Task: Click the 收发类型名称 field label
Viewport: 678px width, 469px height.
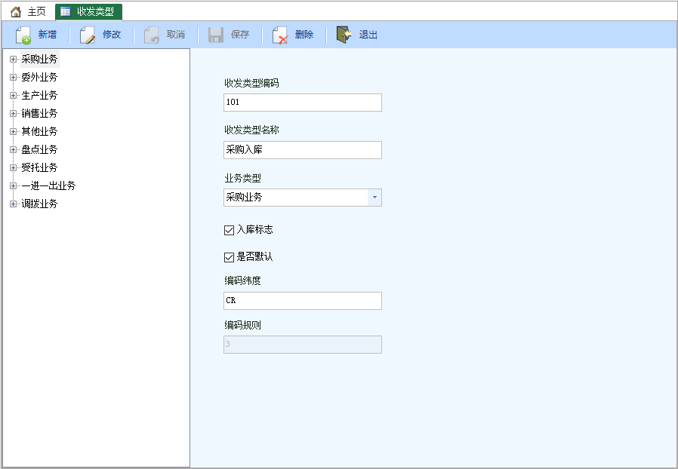Action: click(x=251, y=130)
